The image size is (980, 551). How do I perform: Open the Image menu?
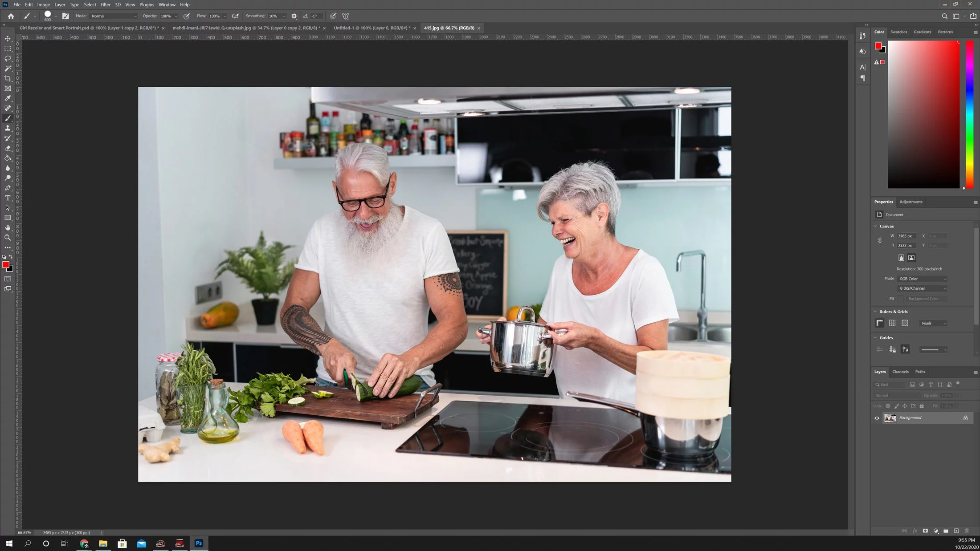pos(43,4)
